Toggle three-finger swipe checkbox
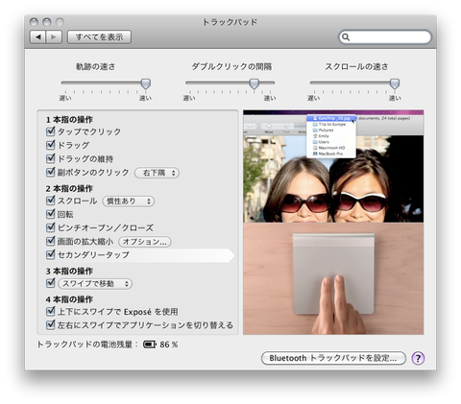Screen dimensions: 461x404 point(51,283)
